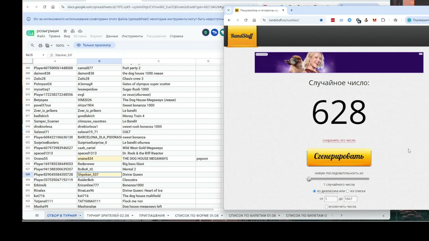Screen dimensions: 429x241
Task: Open the Справка menu
Action: pos(176,36)
